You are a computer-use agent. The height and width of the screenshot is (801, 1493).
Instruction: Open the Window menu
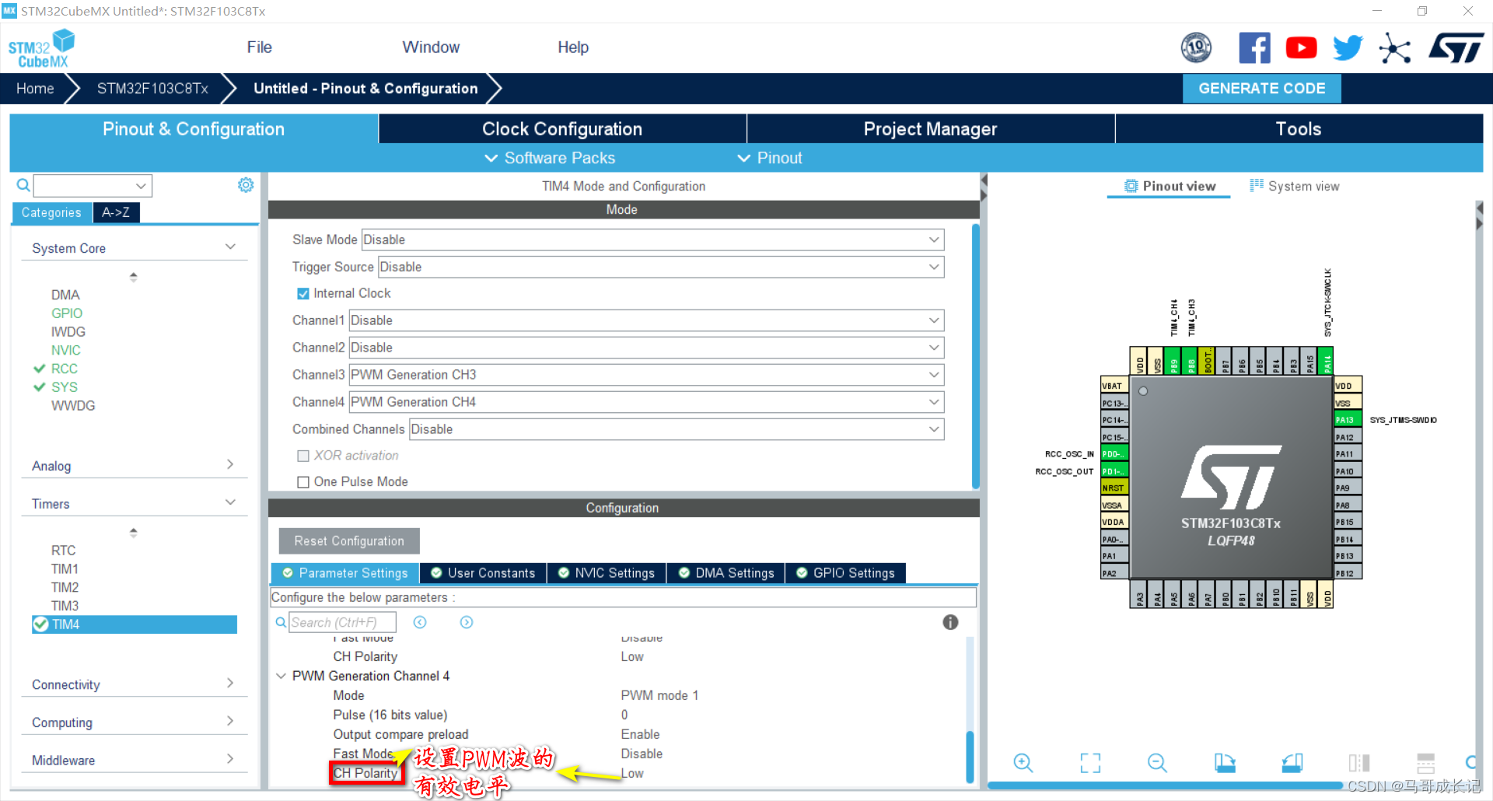tap(431, 47)
